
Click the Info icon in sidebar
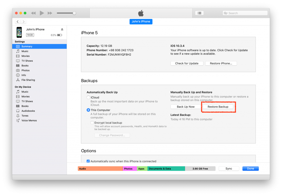18,75
